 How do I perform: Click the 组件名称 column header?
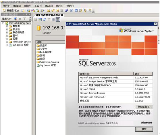106,74
